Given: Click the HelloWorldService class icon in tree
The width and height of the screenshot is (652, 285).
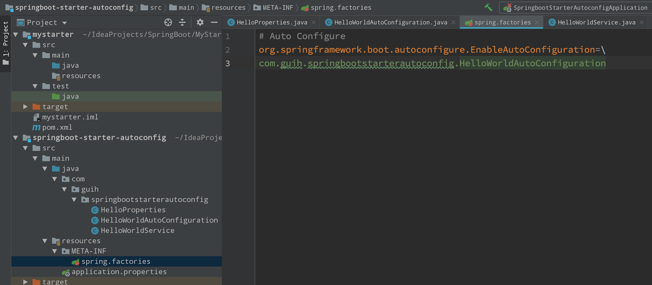Looking at the screenshot, I should (95, 230).
